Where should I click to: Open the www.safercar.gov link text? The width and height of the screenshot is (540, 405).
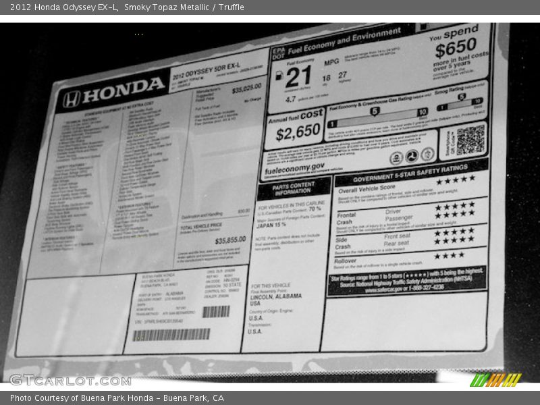(x=382, y=290)
